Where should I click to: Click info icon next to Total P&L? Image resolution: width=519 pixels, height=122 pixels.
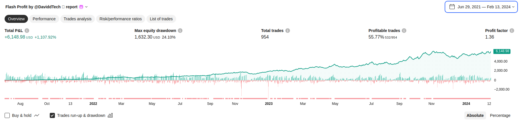click(x=27, y=31)
